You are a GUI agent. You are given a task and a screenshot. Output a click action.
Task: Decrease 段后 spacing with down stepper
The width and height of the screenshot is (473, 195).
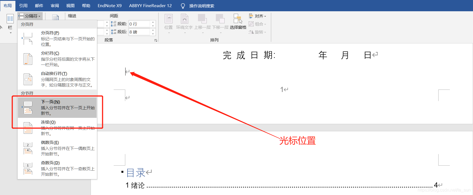(x=153, y=34)
